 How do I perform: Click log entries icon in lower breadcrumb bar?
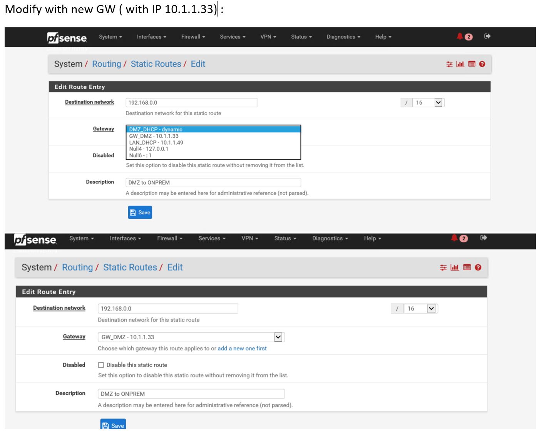pos(467,267)
